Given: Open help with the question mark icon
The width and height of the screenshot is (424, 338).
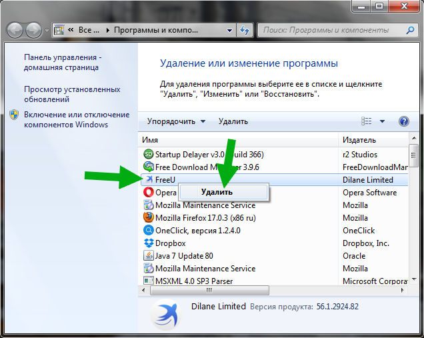Looking at the screenshot, I should pos(404,121).
